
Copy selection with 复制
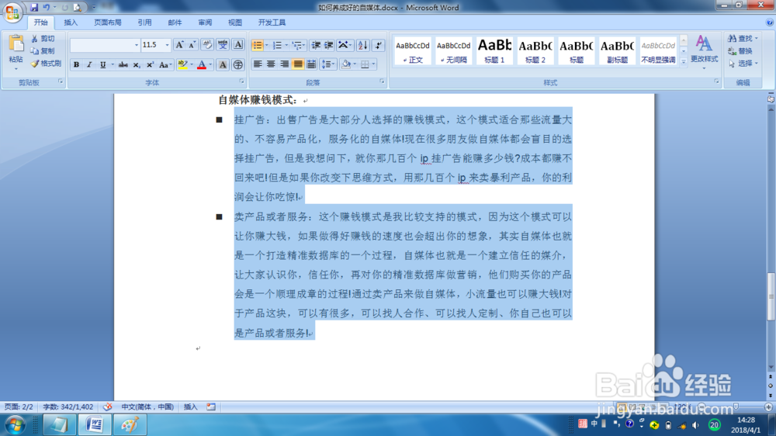43,51
